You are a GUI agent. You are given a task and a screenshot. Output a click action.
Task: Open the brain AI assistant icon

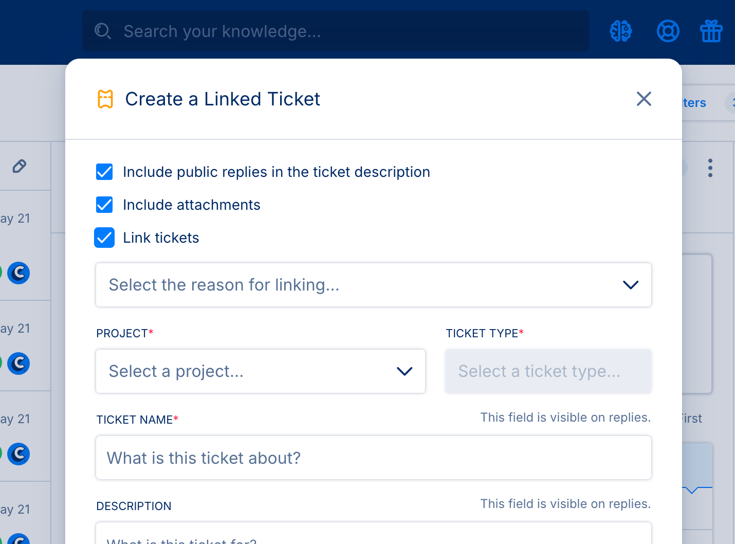(x=620, y=31)
